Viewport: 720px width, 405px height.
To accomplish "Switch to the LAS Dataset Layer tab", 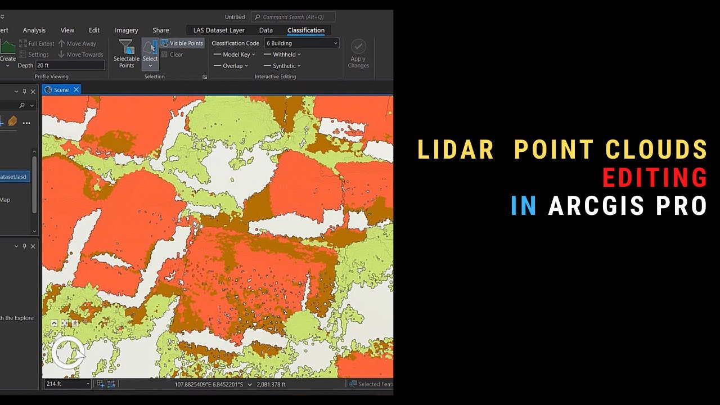I will pos(219,30).
